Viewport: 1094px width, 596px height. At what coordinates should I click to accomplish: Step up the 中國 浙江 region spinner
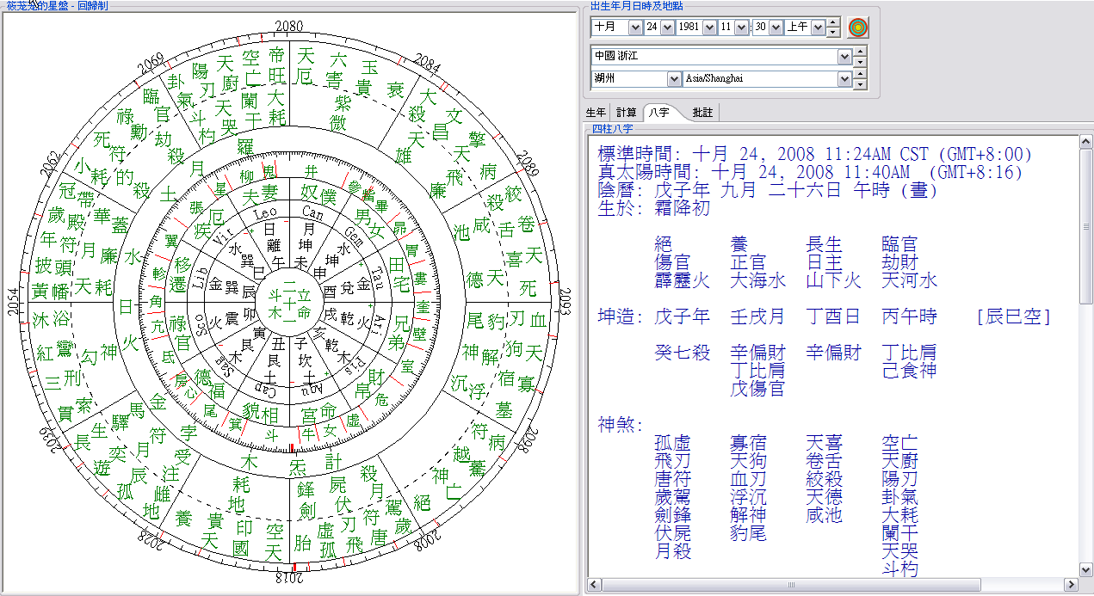point(859,52)
